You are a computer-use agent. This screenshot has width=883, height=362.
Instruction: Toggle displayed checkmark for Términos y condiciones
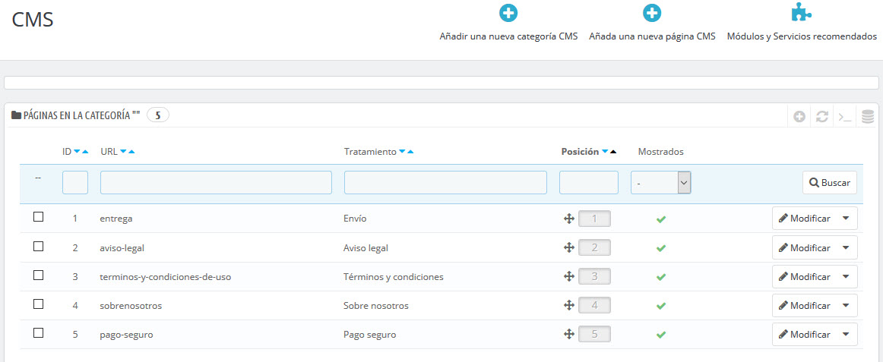661,277
